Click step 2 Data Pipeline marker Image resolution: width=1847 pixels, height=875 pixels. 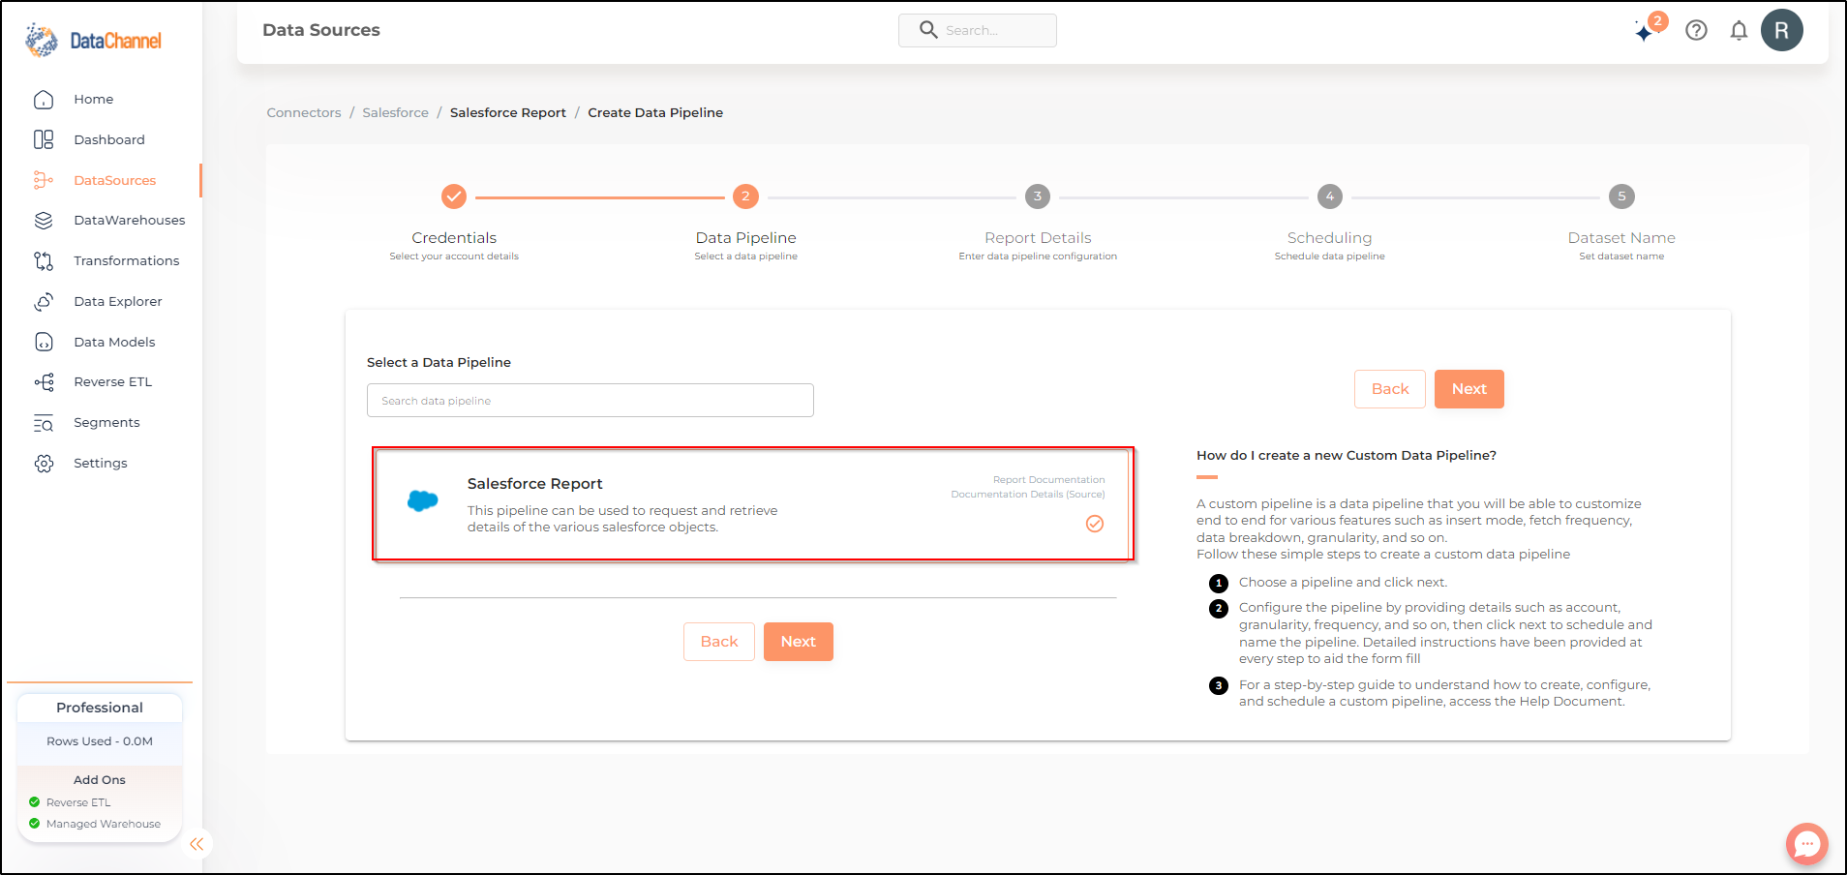click(x=745, y=196)
